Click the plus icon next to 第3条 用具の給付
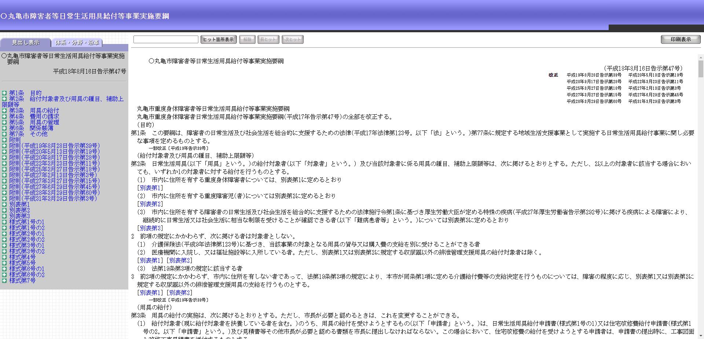 tap(4, 111)
